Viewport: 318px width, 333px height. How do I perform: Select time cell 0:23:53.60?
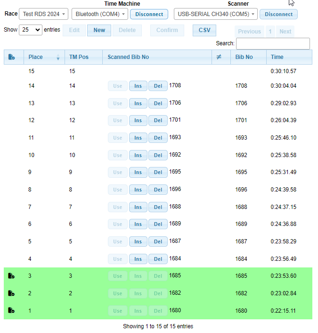284,276
